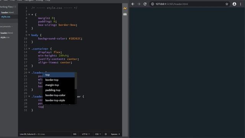Click the browser Back arrow
245x138 pixels.
point(133,4)
